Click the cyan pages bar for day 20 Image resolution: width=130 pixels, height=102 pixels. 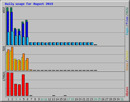tap(81, 44)
